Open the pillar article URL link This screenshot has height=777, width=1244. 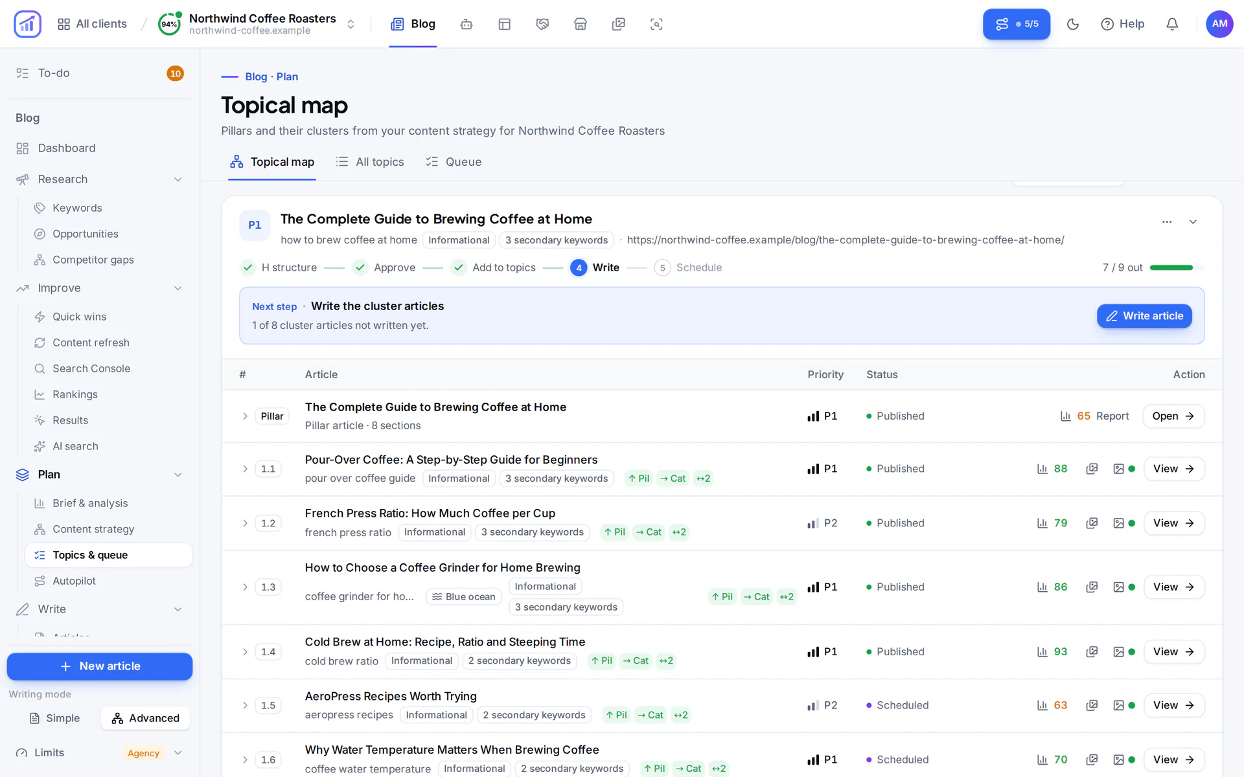pyautogui.click(x=846, y=240)
